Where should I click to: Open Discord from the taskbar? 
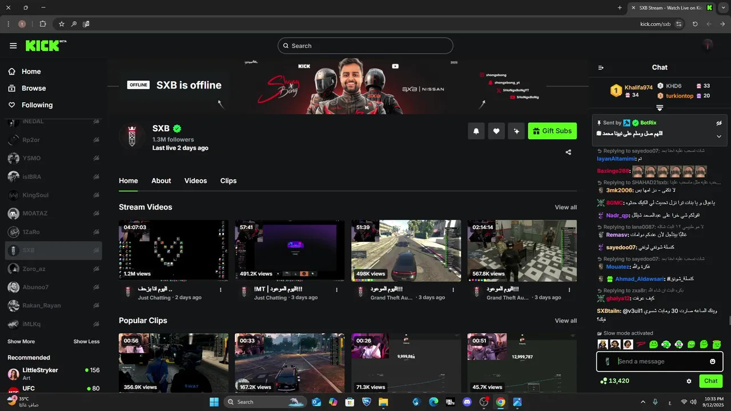click(x=468, y=402)
